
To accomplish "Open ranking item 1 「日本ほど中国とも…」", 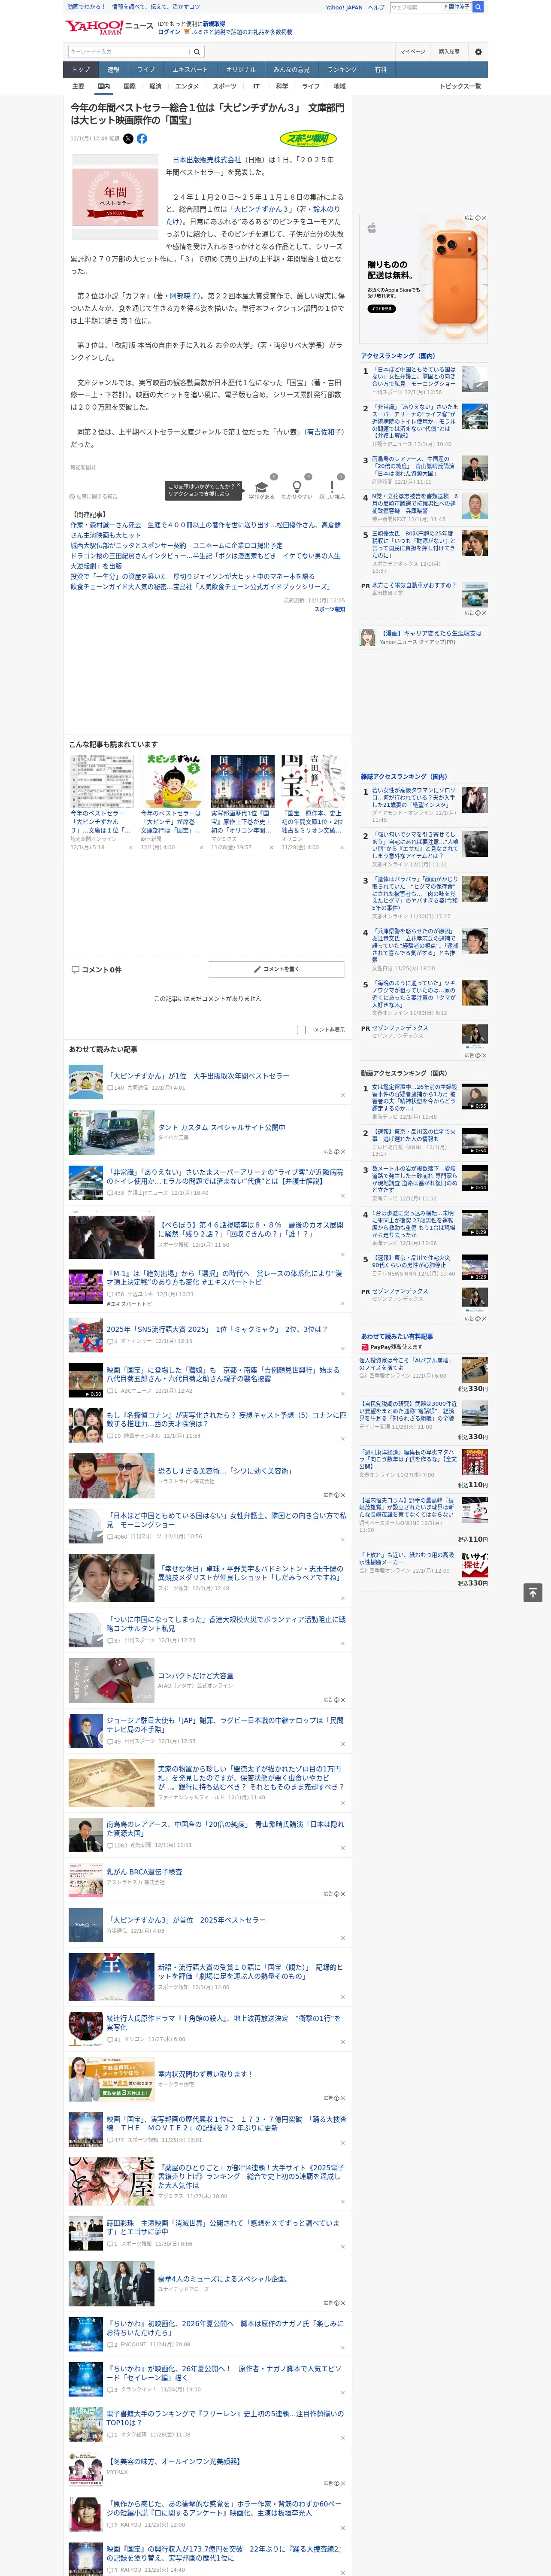I will (x=414, y=376).
